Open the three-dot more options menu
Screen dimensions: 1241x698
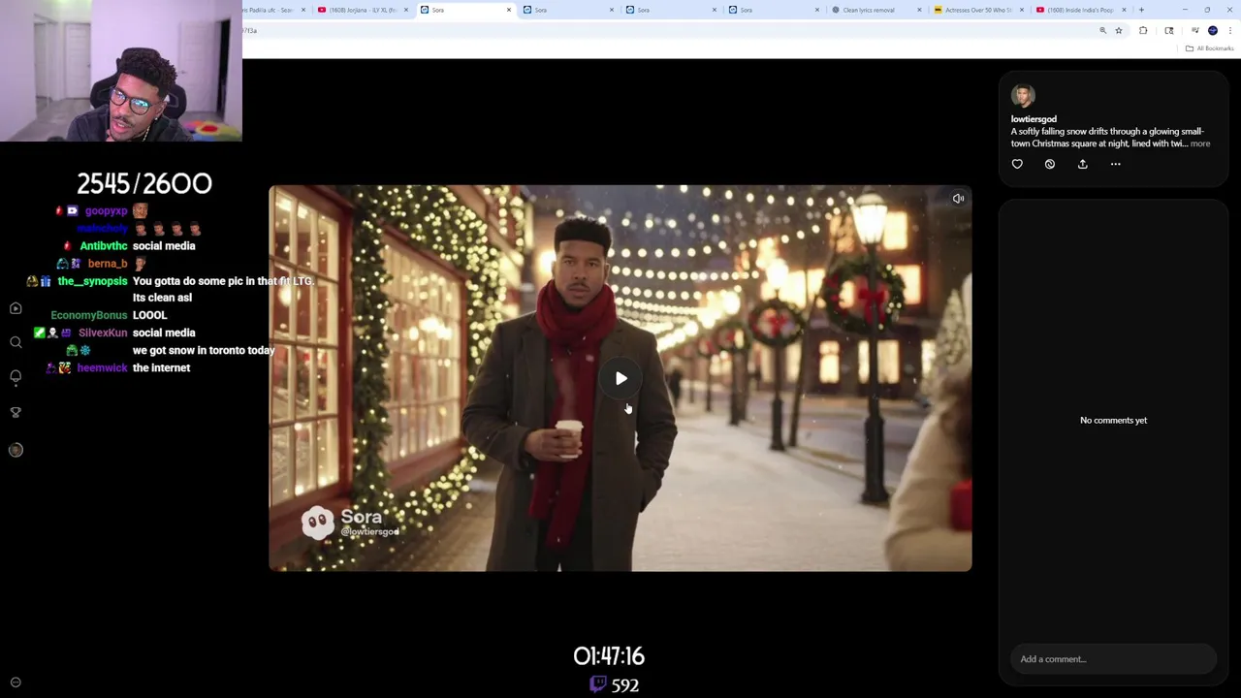coord(1115,164)
